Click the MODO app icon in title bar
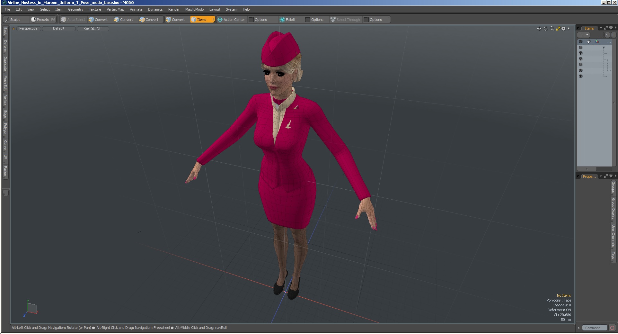 (4, 3)
